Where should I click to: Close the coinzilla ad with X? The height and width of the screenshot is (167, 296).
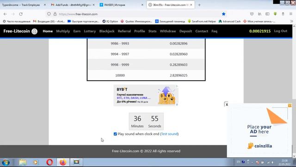(x=227, y=104)
